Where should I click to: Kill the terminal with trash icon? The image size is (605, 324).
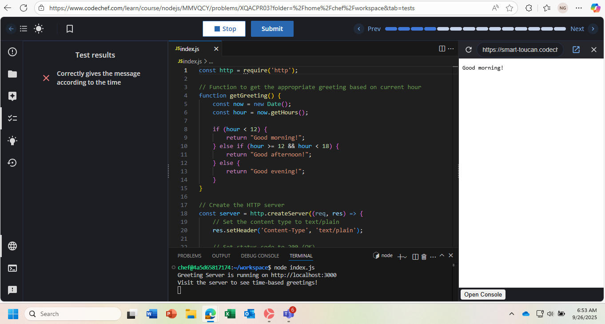[x=424, y=256]
